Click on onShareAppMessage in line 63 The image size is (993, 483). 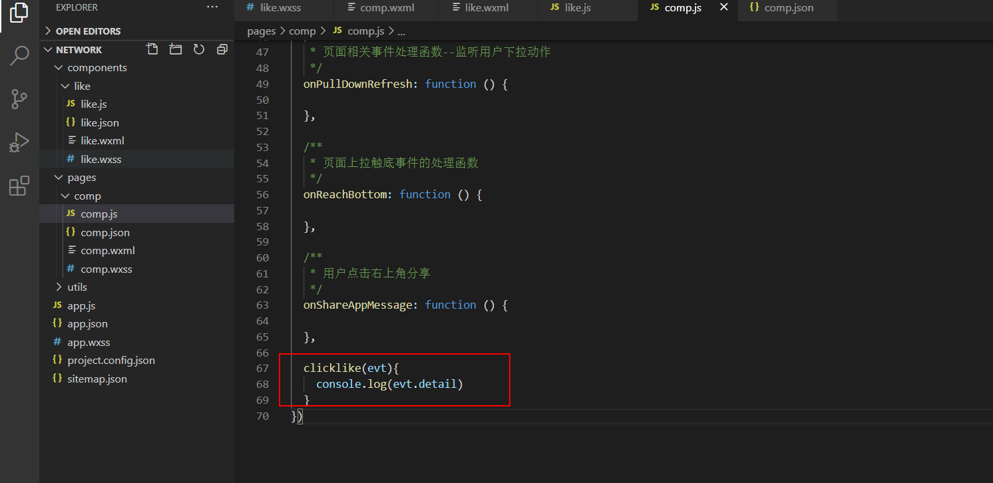tap(357, 305)
